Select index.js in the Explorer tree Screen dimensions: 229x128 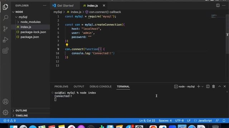[30, 27]
